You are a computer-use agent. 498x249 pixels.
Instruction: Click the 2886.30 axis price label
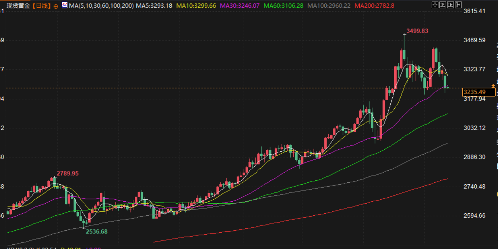(475, 157)
